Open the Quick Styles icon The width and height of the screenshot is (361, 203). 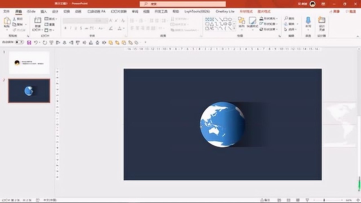(x=252, y=21)
